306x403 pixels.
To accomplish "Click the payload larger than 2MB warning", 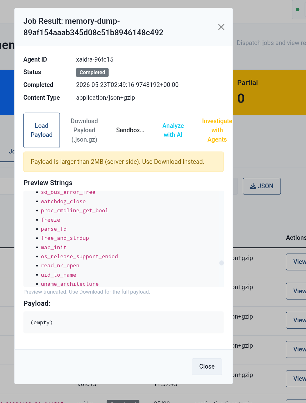I will tap(123, 162).
